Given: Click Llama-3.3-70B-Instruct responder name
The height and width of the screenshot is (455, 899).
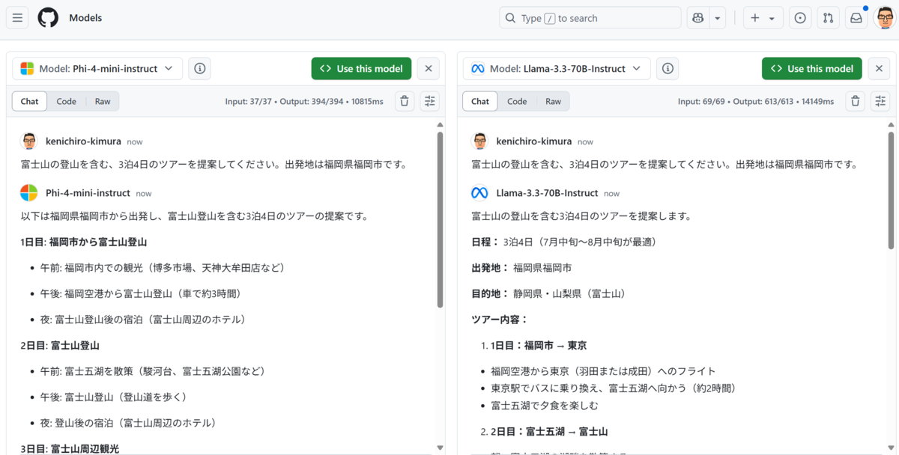Looking at the screenshot, I should 548,193.
